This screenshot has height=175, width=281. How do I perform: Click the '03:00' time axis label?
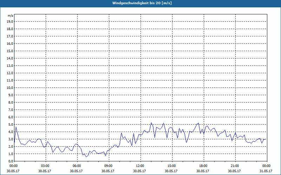[x=46, y=166]
